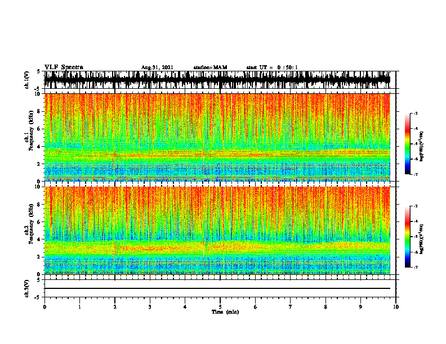Click the time axis tick label "3"
Image resolution: width=446 pixels, height=344 pixels.
pos(150,307)
